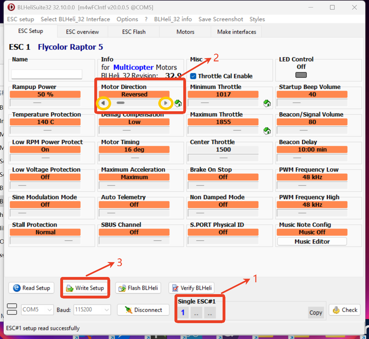
Task: Open the COM5 port dropdown
Action: (x=37, y=310)
